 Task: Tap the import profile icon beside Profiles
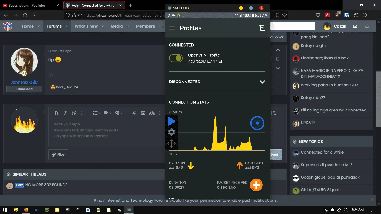coord(262,28)
